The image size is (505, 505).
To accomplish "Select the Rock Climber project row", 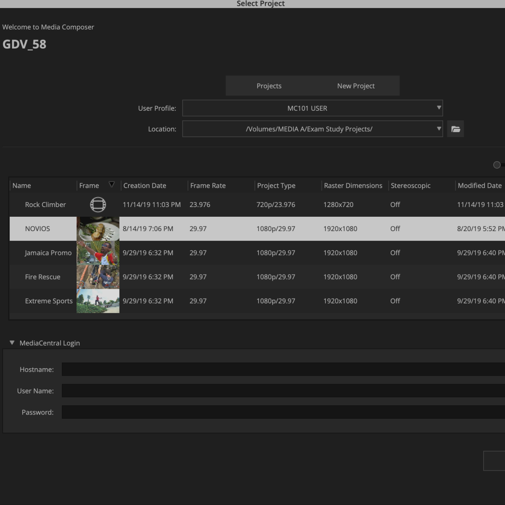I will 257,205.
